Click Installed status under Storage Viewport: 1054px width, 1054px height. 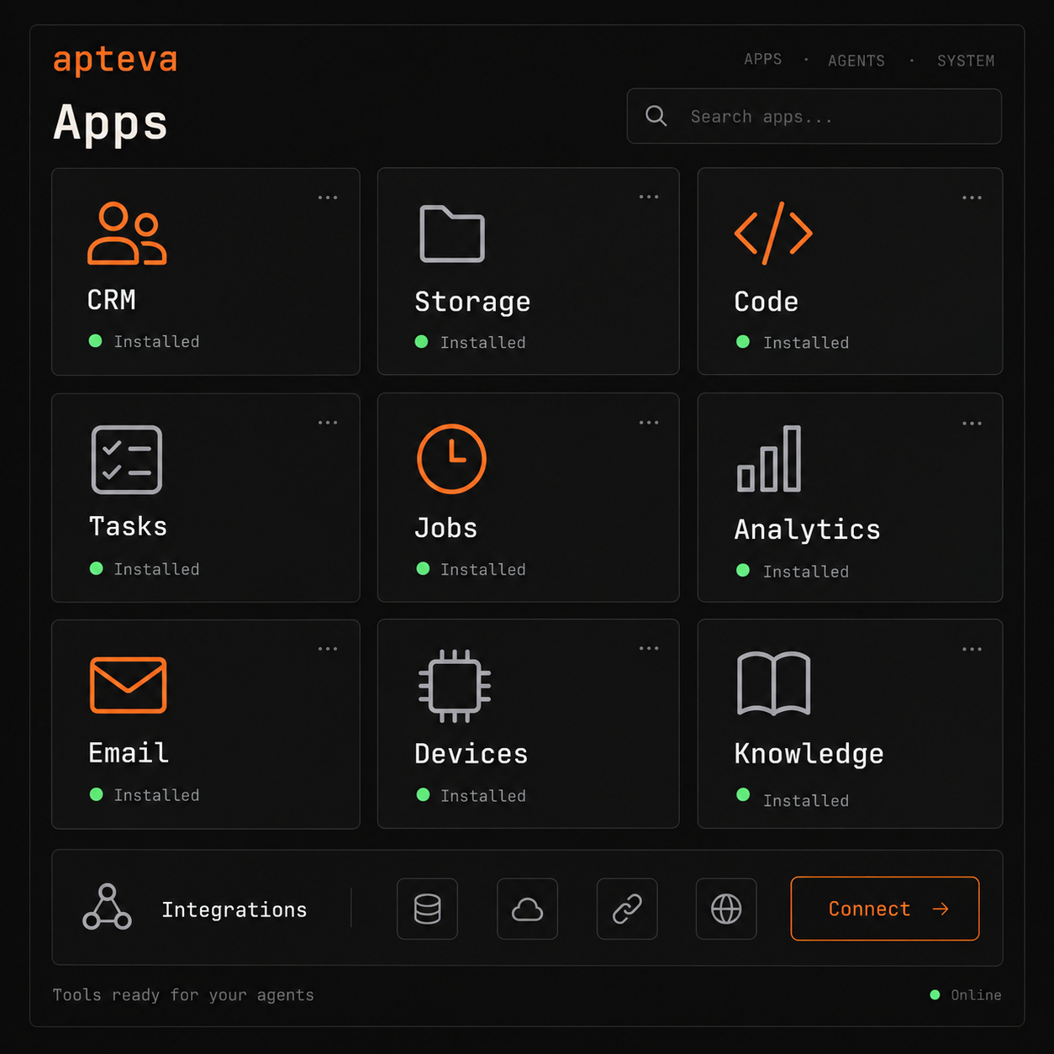tap(471, 342)
